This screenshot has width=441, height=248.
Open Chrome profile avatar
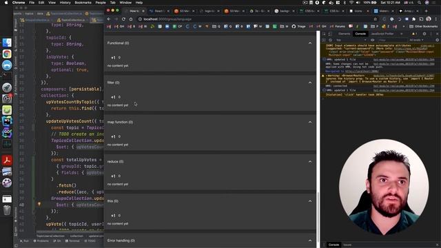coord(429,19)
